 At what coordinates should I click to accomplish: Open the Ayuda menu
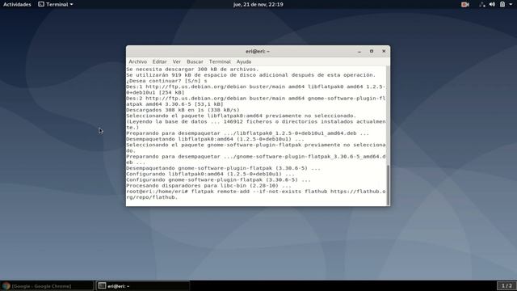click(244, 61)
